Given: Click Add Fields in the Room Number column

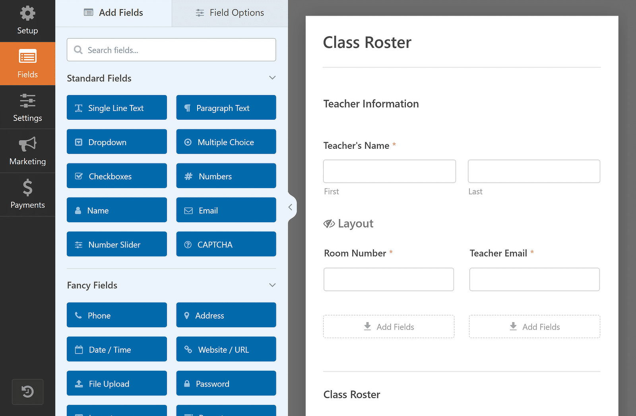Looking at the screenshot, I should [388, 327].
